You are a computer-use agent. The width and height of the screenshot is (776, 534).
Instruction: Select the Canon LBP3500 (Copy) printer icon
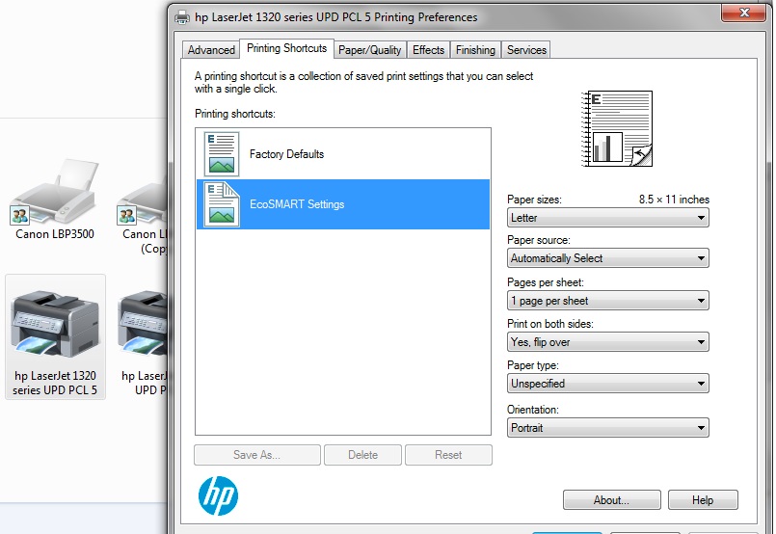142,198
